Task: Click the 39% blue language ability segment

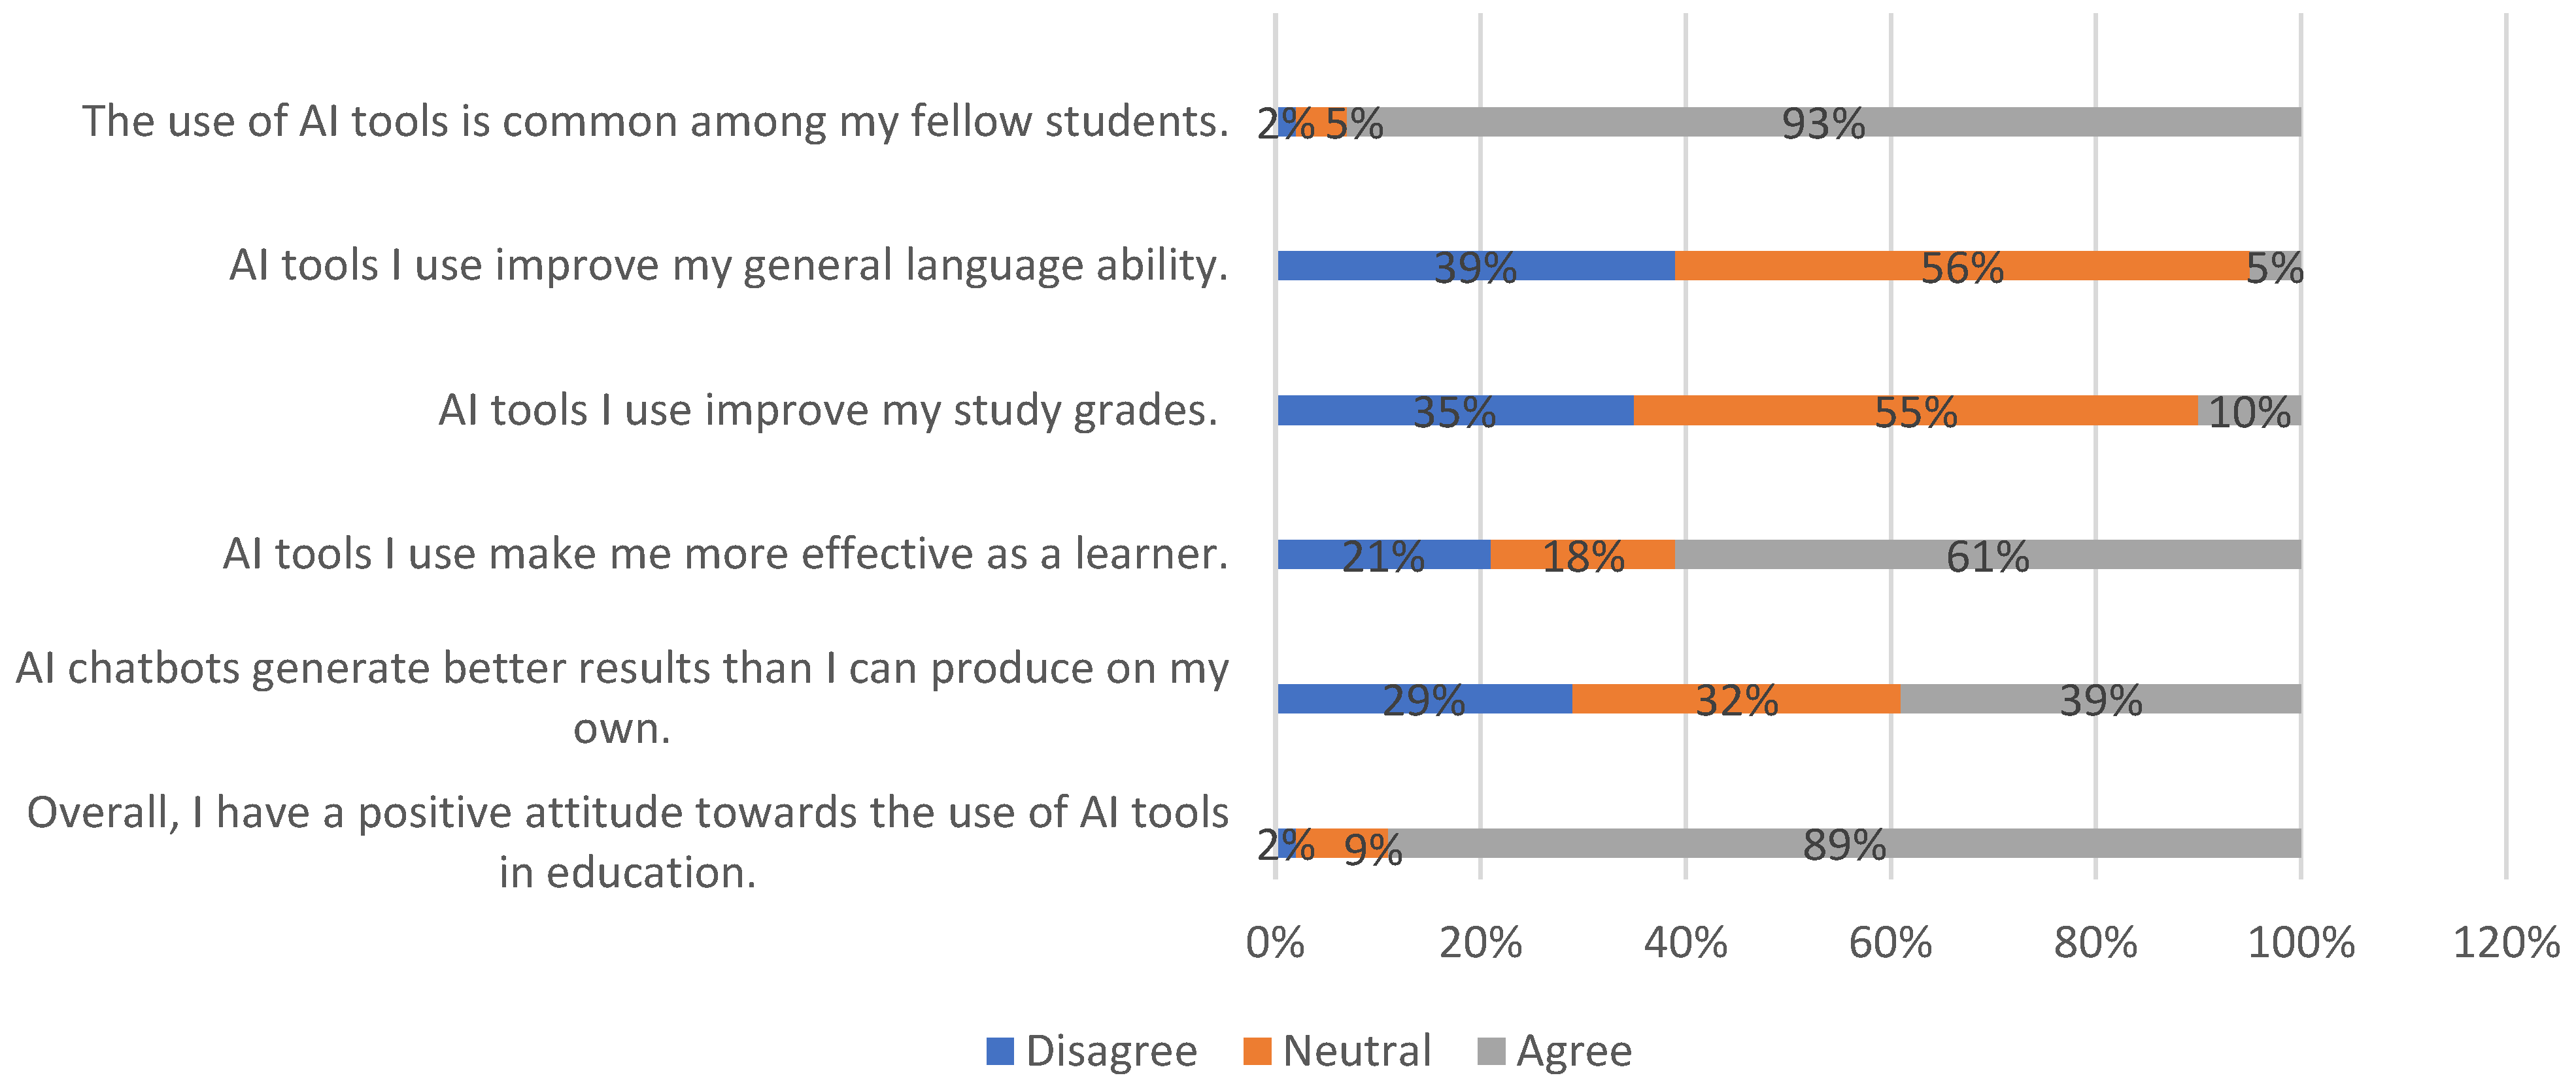Action: click(x=1475, y=266)
